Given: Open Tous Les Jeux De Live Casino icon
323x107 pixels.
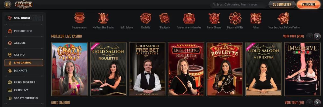Looking at the screenshot, I should pyautogui.click(x=284, y=18).
